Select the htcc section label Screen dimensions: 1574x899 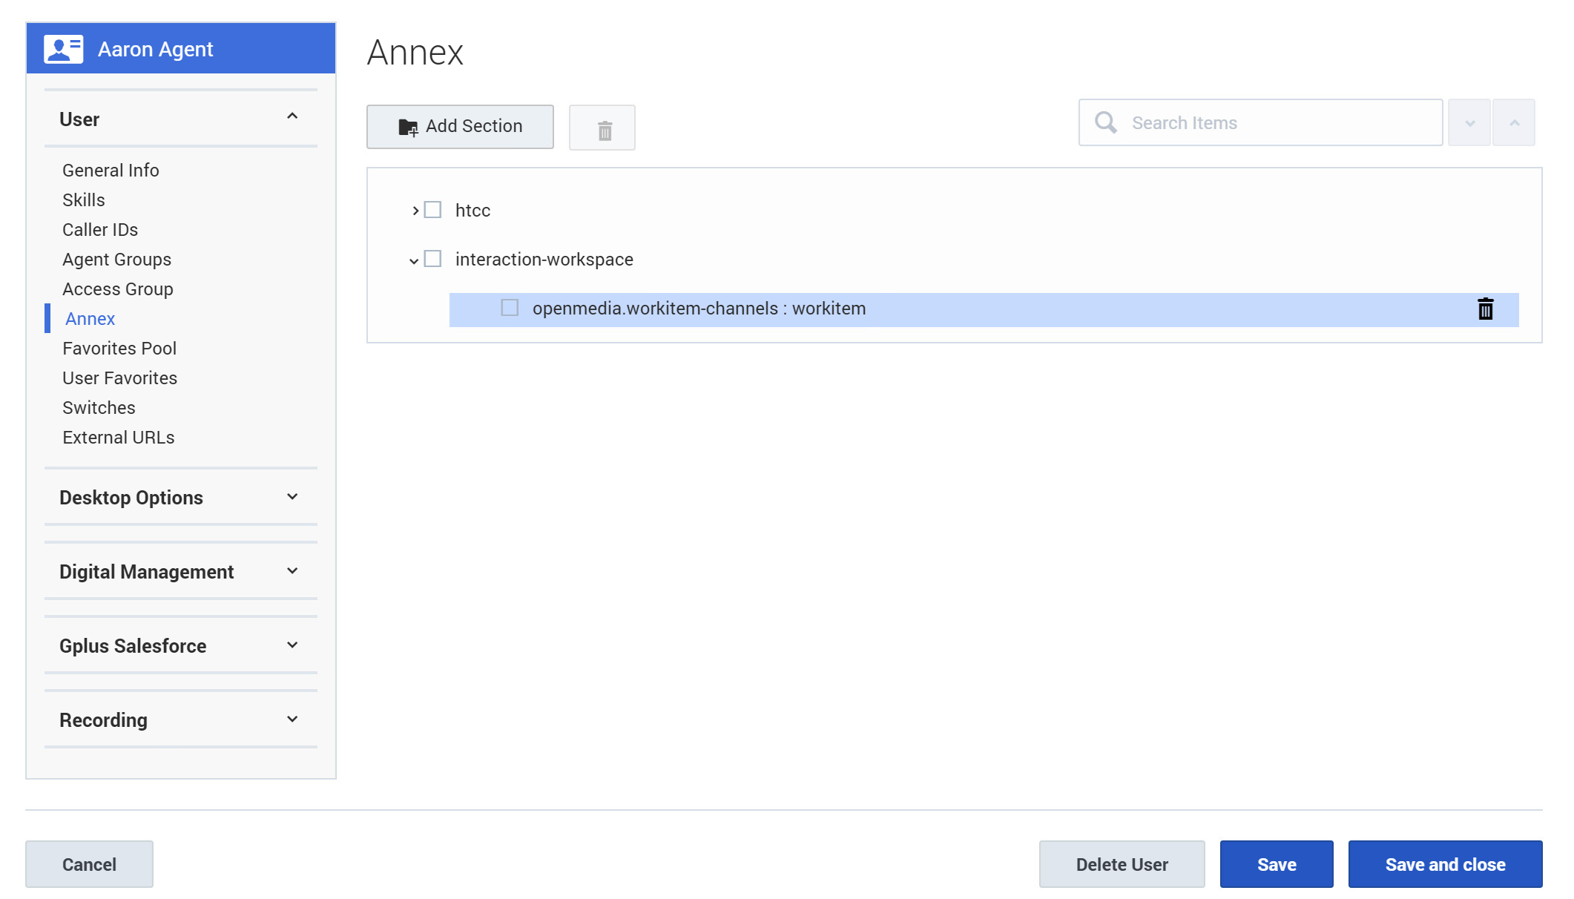(x=472, y=211)
